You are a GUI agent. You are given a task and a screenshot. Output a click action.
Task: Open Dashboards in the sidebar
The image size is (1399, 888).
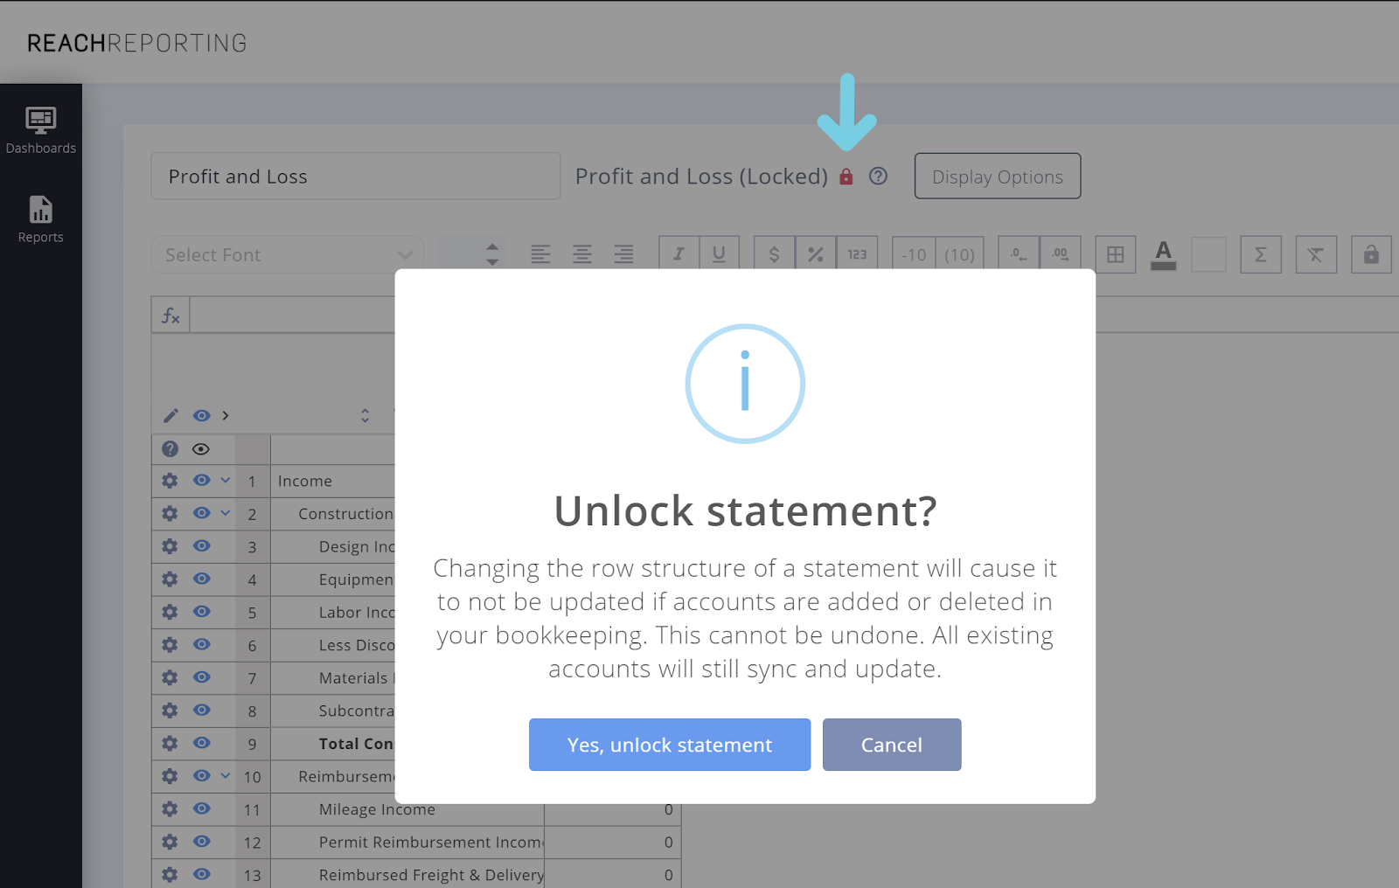pyautogui.click(x=41, y=129)
